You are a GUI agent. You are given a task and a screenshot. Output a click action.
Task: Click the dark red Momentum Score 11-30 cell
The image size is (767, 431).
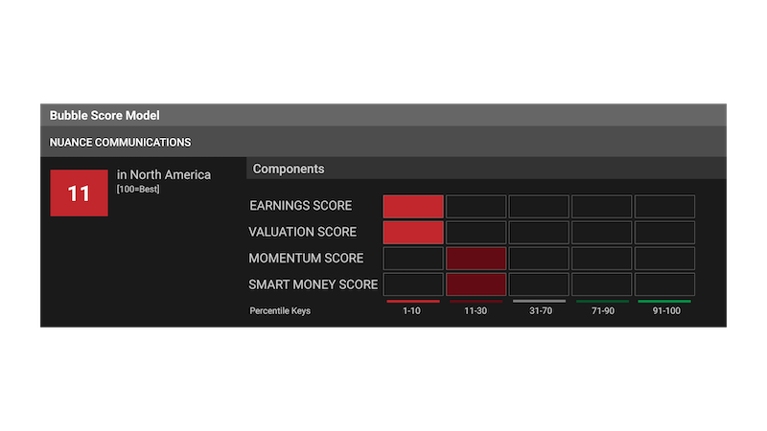pyautogui.click(x=476, y=259)
